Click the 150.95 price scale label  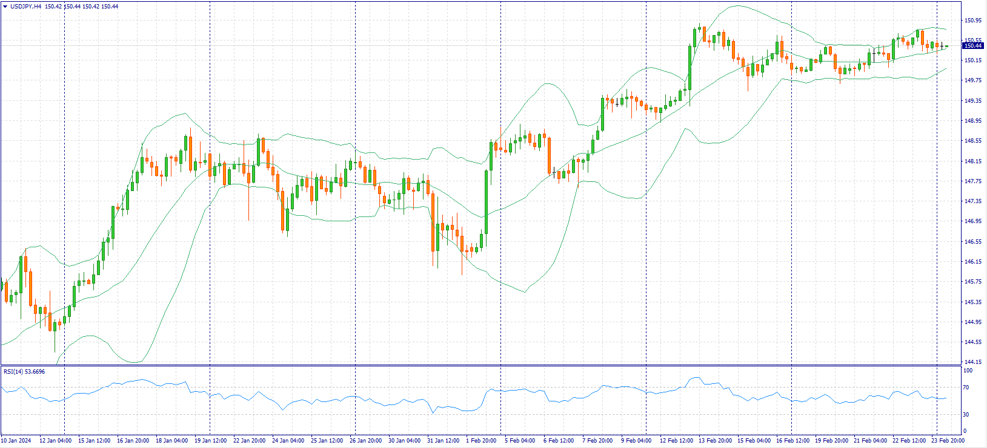pos(973,21)
